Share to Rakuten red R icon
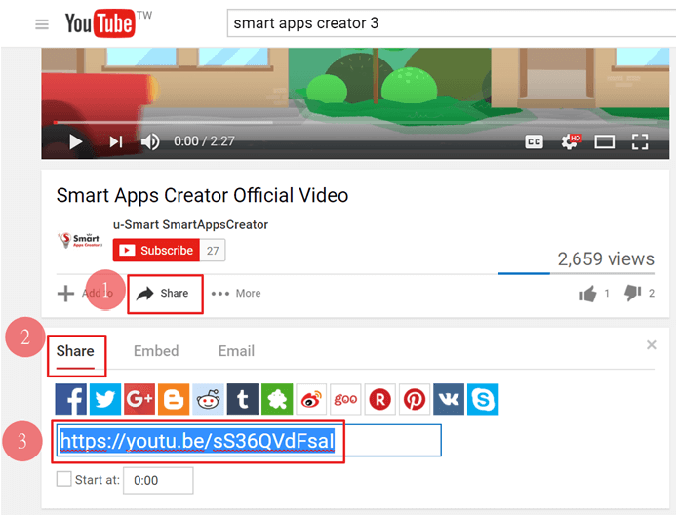 379,399
